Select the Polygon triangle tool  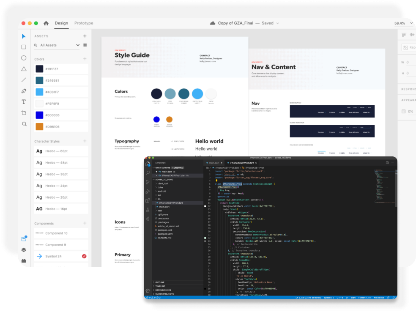click(x=24, y=69)
